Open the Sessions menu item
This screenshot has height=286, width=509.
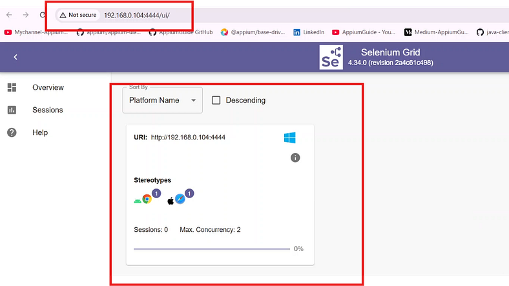point(48,110)
